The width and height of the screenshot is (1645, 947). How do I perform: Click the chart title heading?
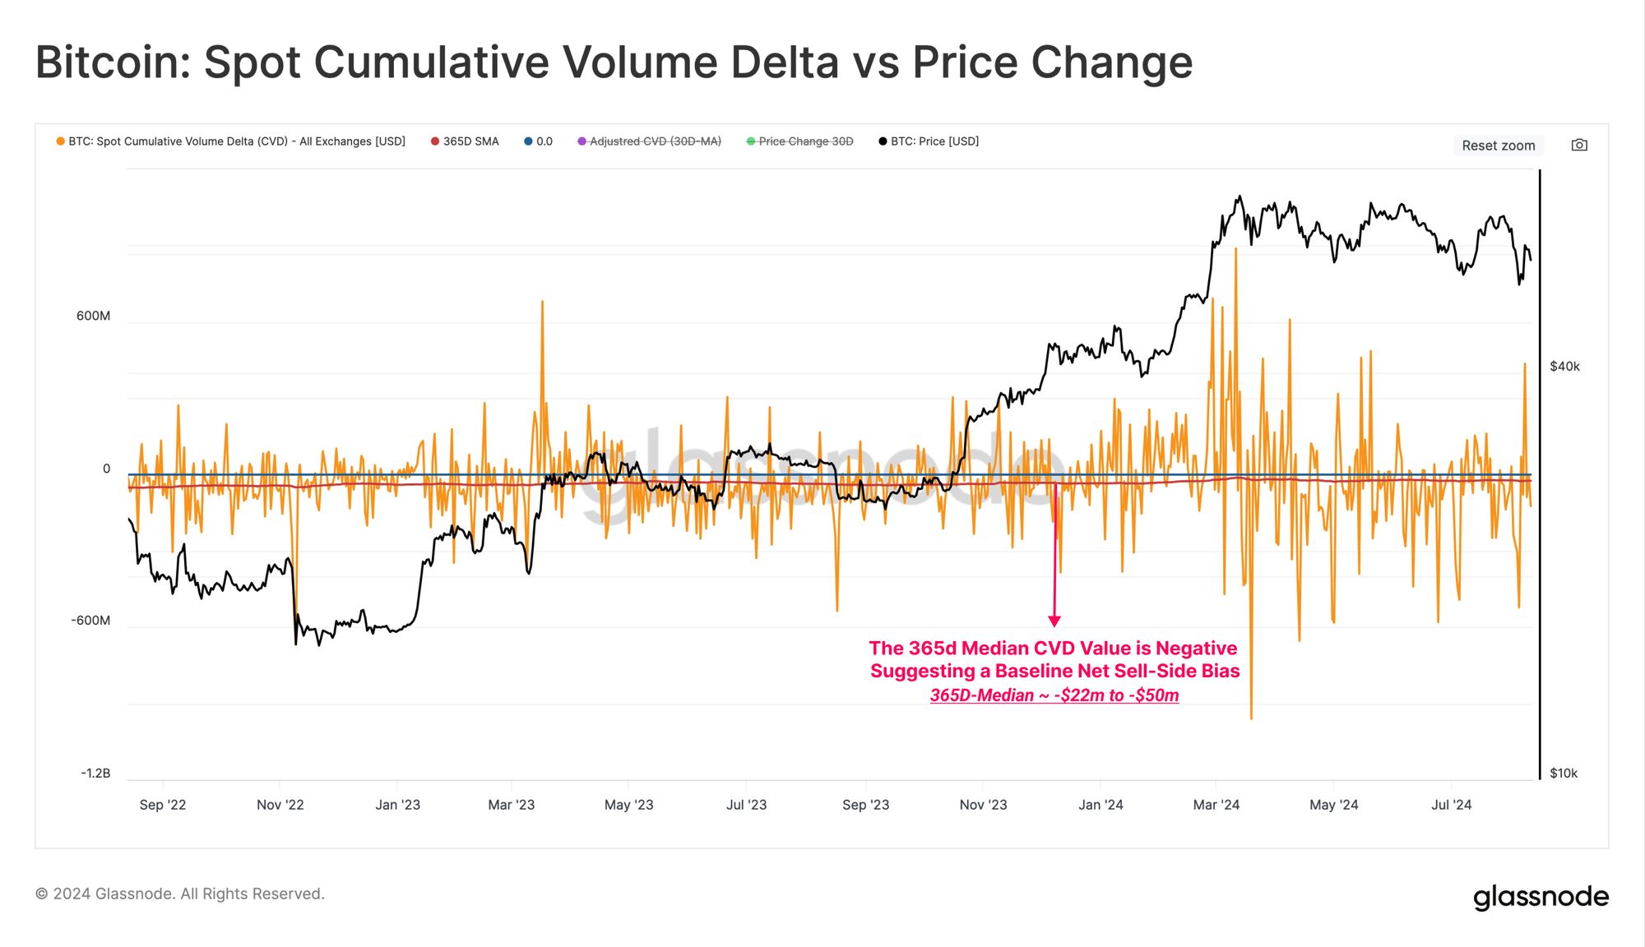click(614, 62)
